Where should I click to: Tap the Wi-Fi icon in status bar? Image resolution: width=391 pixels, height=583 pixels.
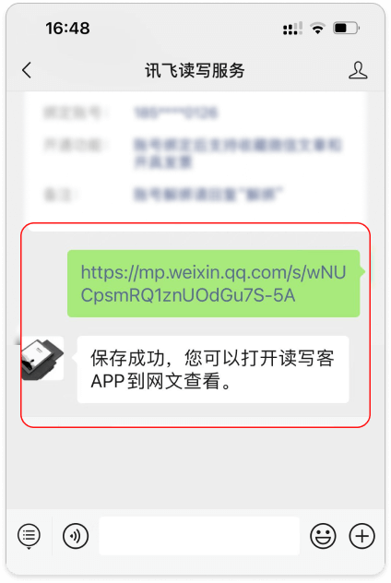tap(318, 29)
